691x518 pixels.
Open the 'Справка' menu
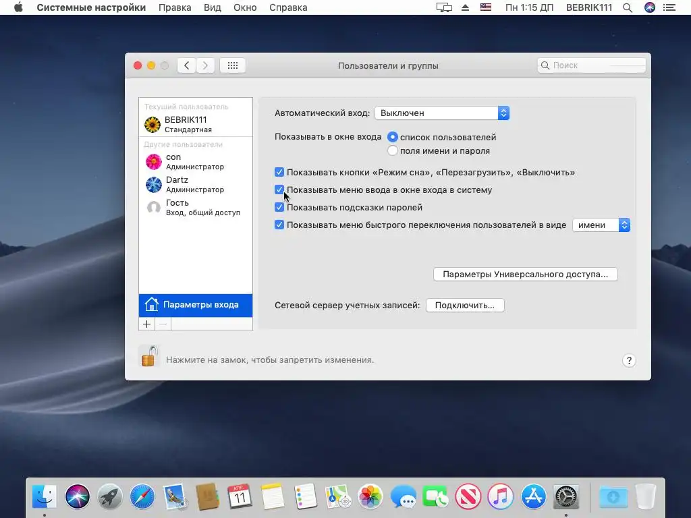(x=288, y=7)
